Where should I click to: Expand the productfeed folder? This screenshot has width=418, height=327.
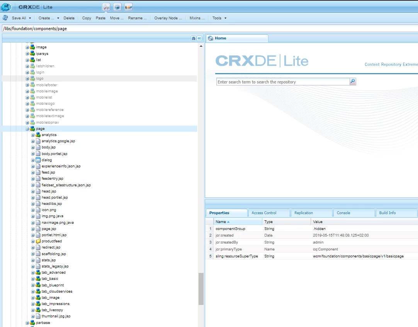pos(33,241)
